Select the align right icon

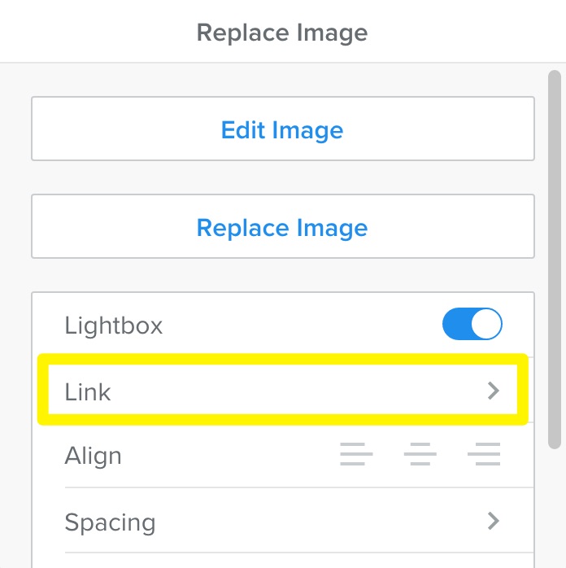pyautogui.click(x=484, y=456)
